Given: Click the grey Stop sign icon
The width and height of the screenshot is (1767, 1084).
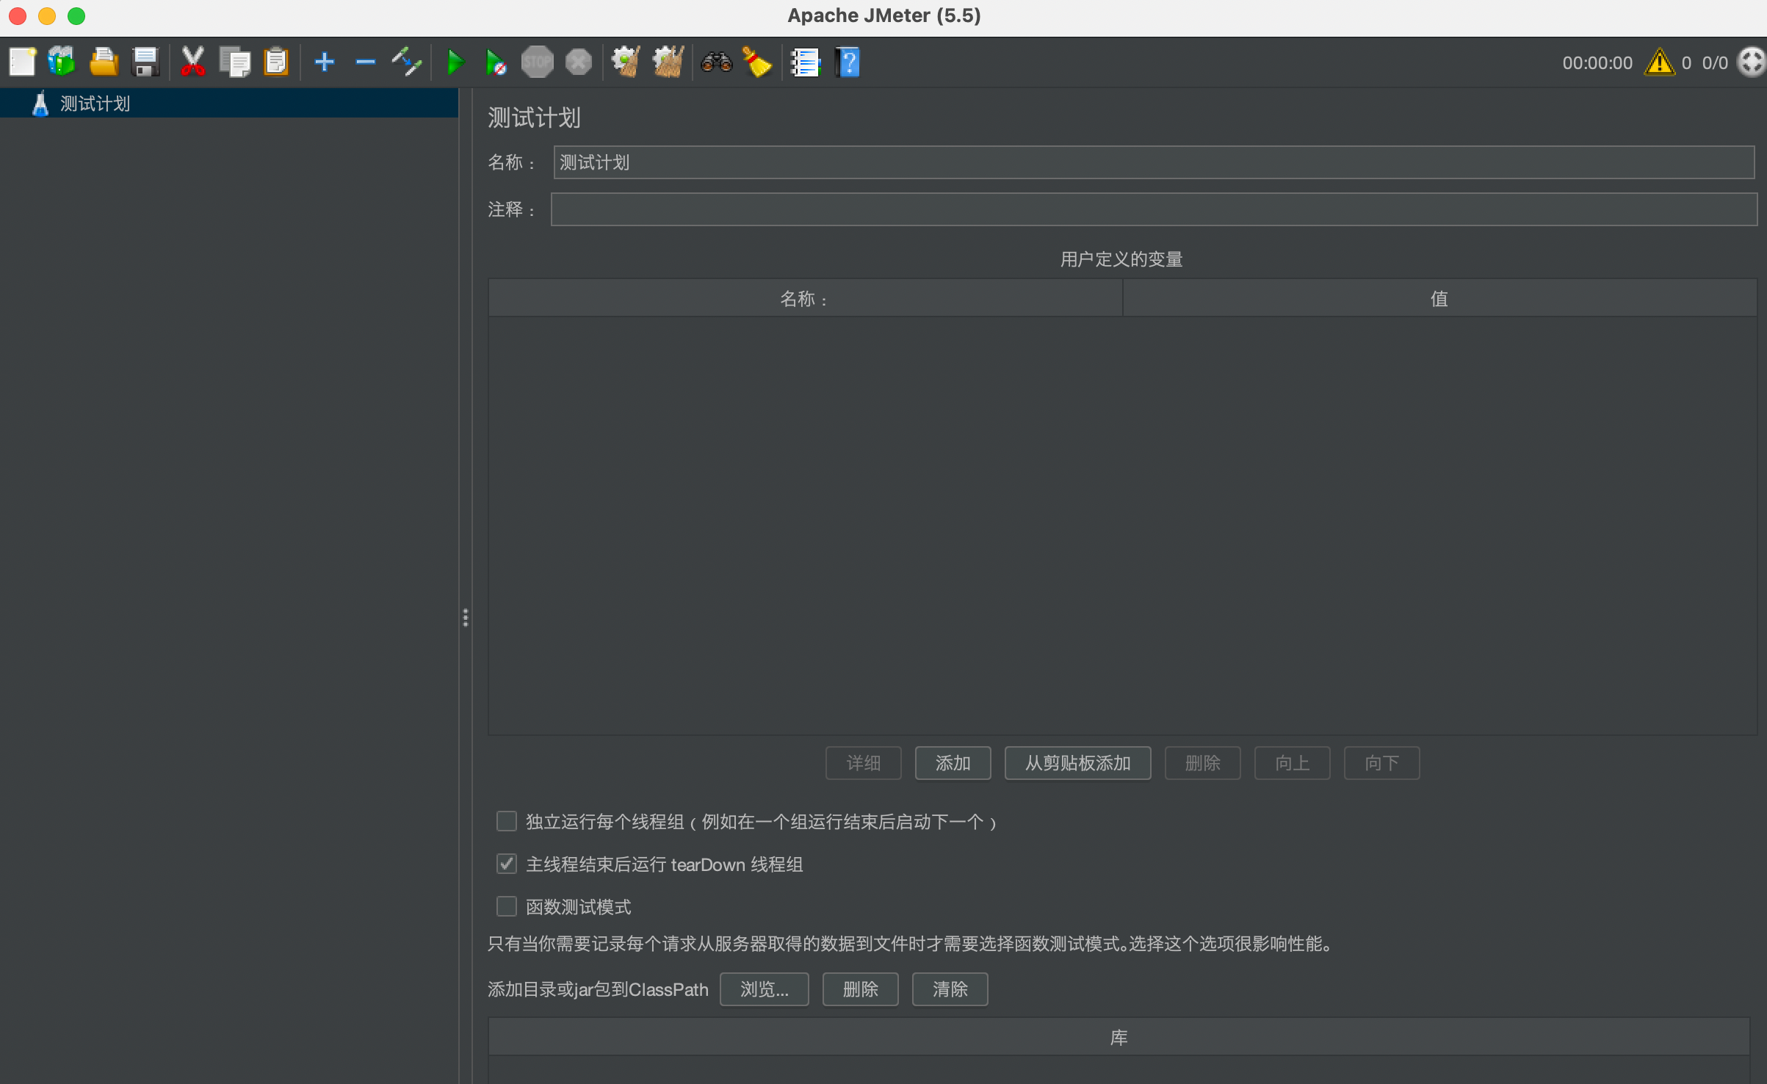Looking at the screenshot, I should coord(537,62).
